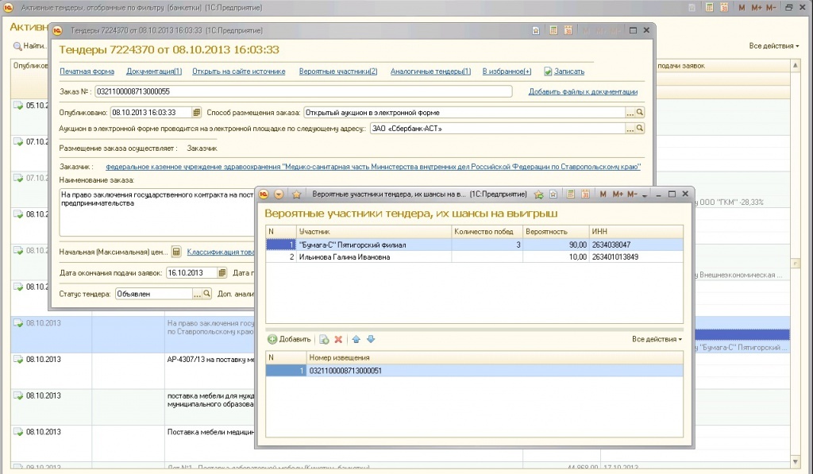Click magnifier of Статус тендера field
The image size is (813, 474).
pos(207,294)
